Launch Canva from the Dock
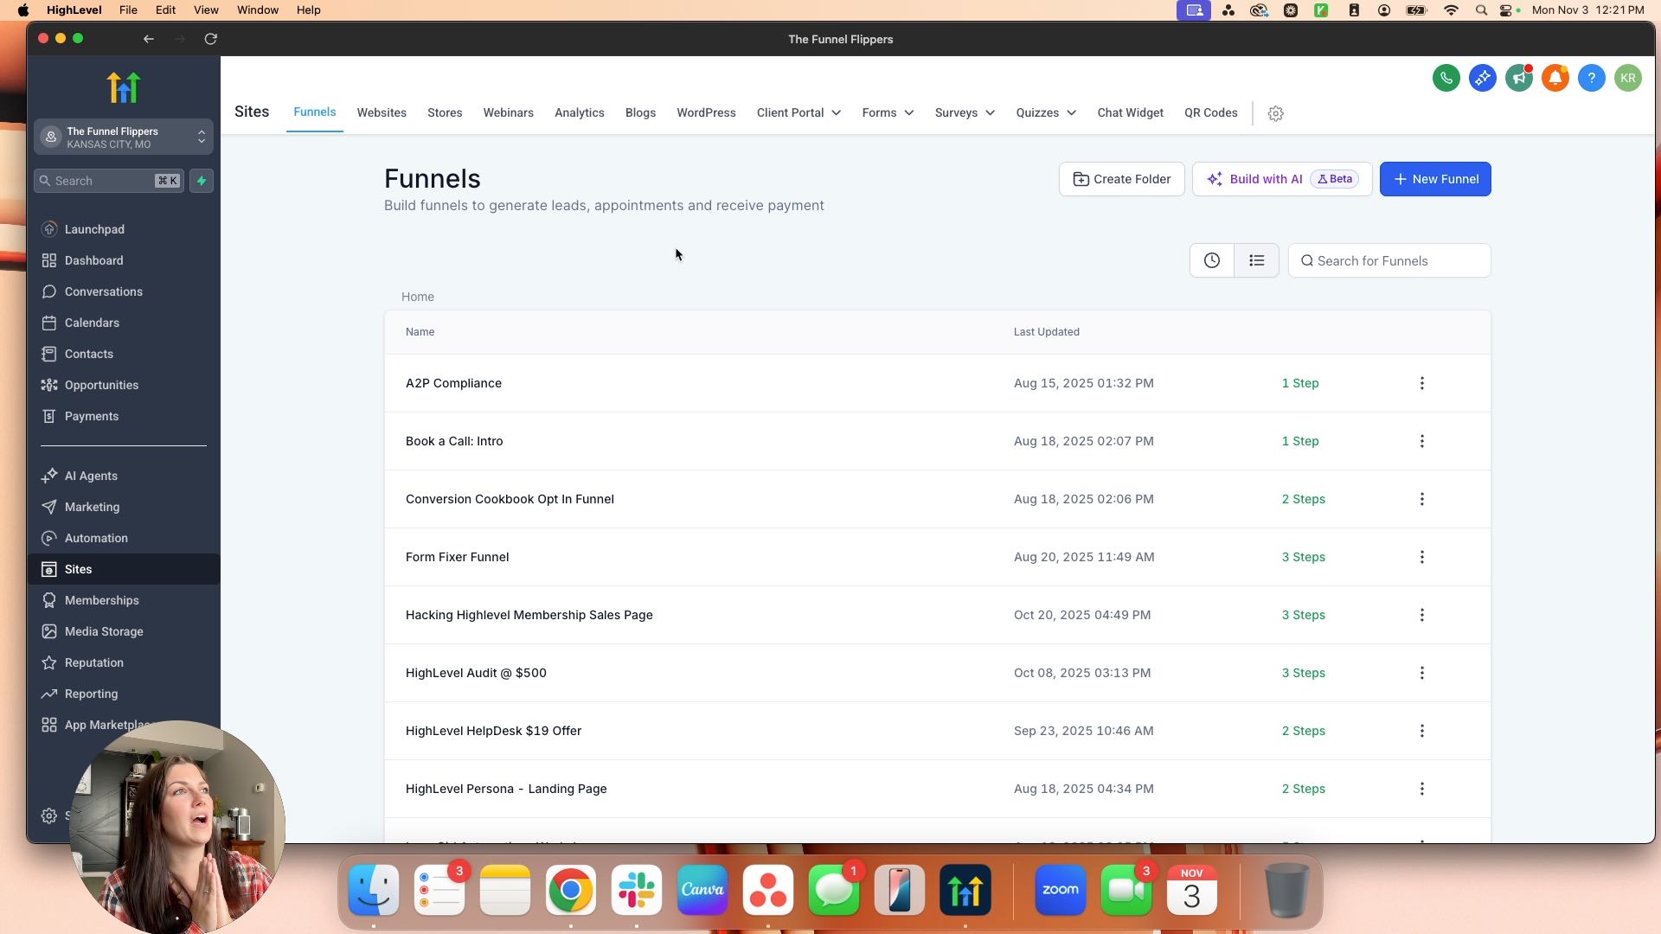This screenshot has height=934, width=1661. (x=702, y=890)
